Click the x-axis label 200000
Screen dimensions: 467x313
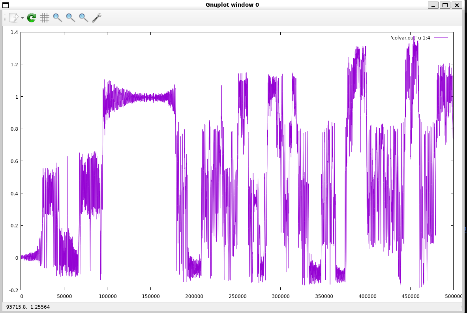(x=194, y=296)
